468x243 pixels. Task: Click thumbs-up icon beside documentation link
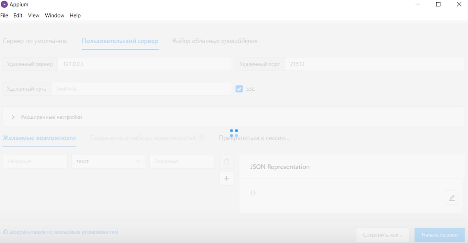pyautogui.click(x=5, y=232)
